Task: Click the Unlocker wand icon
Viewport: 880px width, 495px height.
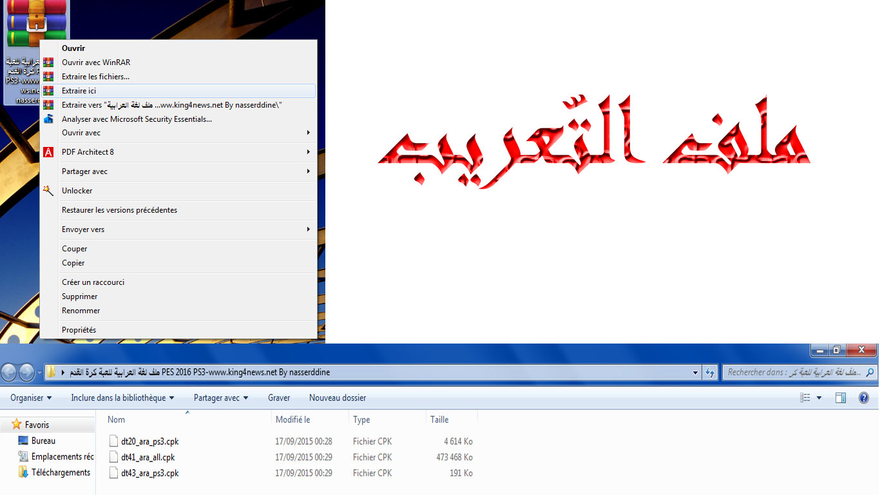Action: click(48, 191)
